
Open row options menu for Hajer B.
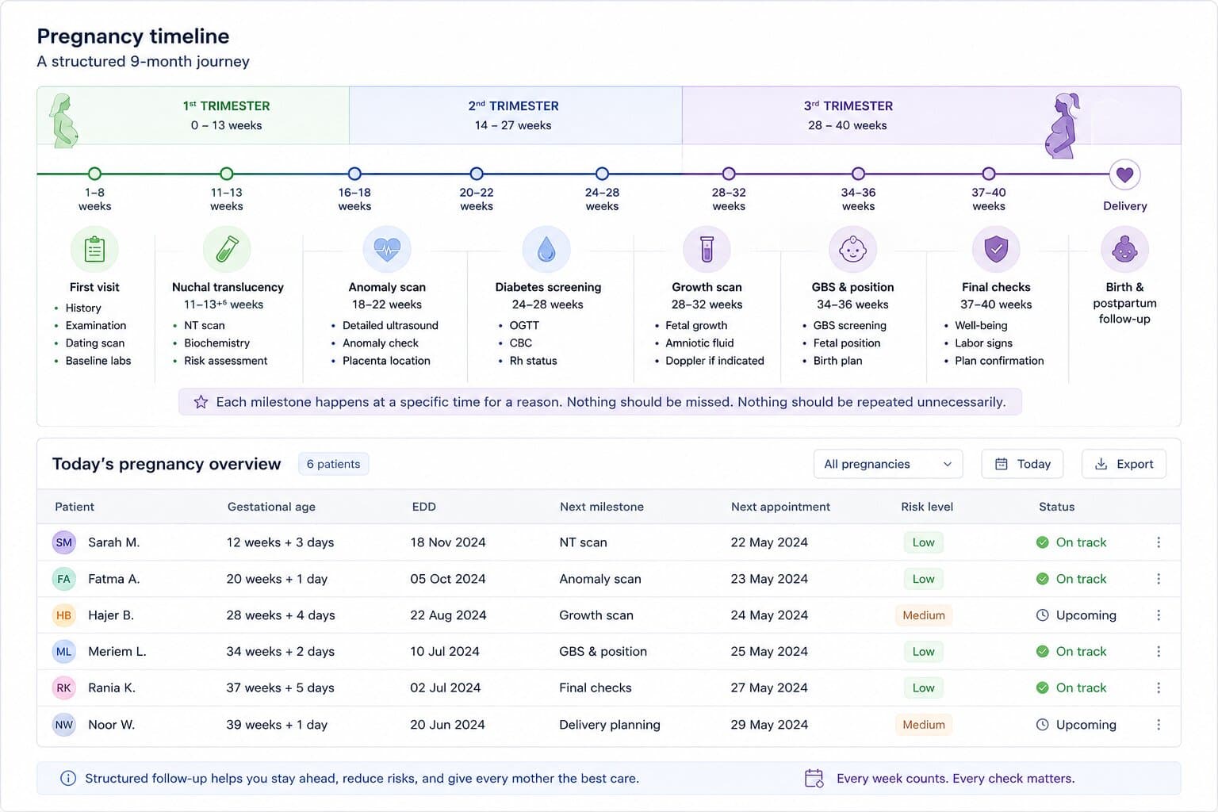[x=1159, y=615]
